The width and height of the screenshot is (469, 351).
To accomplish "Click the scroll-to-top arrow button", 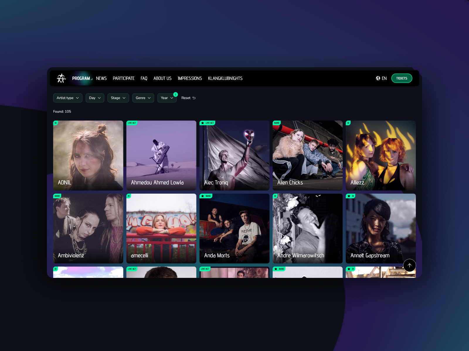I will click(409, 265).
